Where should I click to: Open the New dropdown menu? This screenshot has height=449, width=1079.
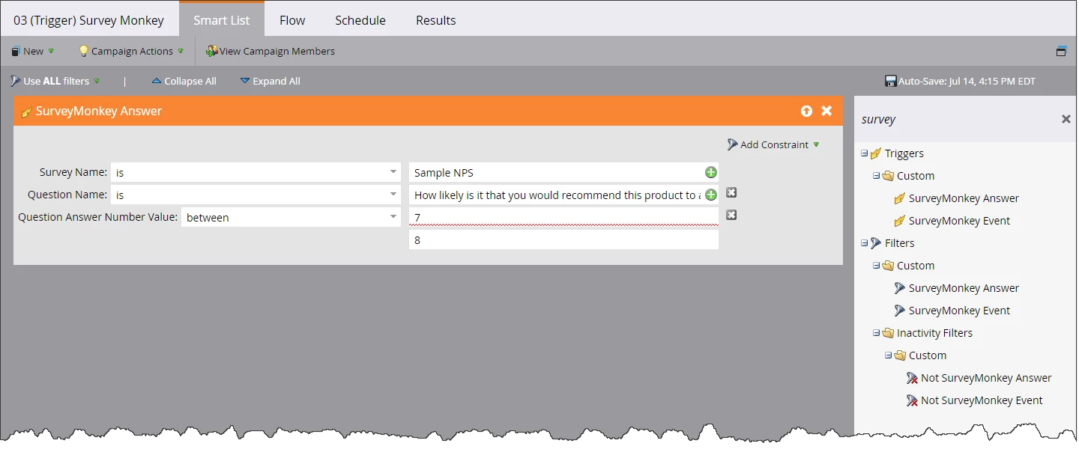click(x=32, y=51)
